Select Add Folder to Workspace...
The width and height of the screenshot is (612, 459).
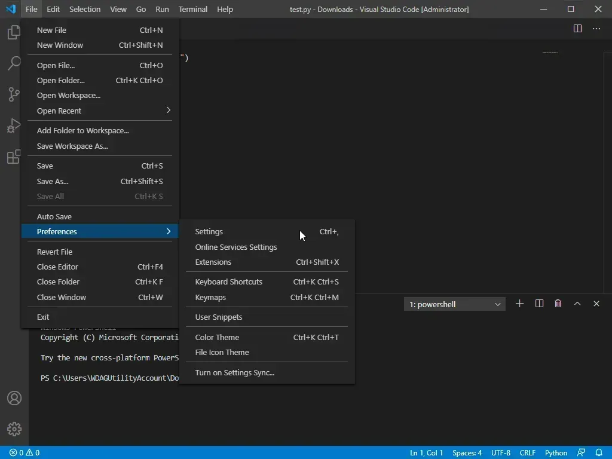pyautogui.click(x=100, y=131)
